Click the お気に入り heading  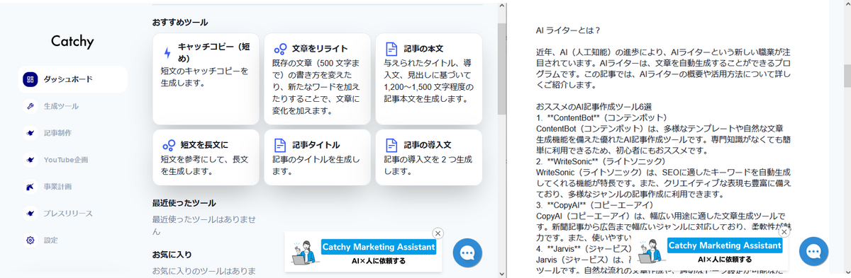[x=172, y=254]
